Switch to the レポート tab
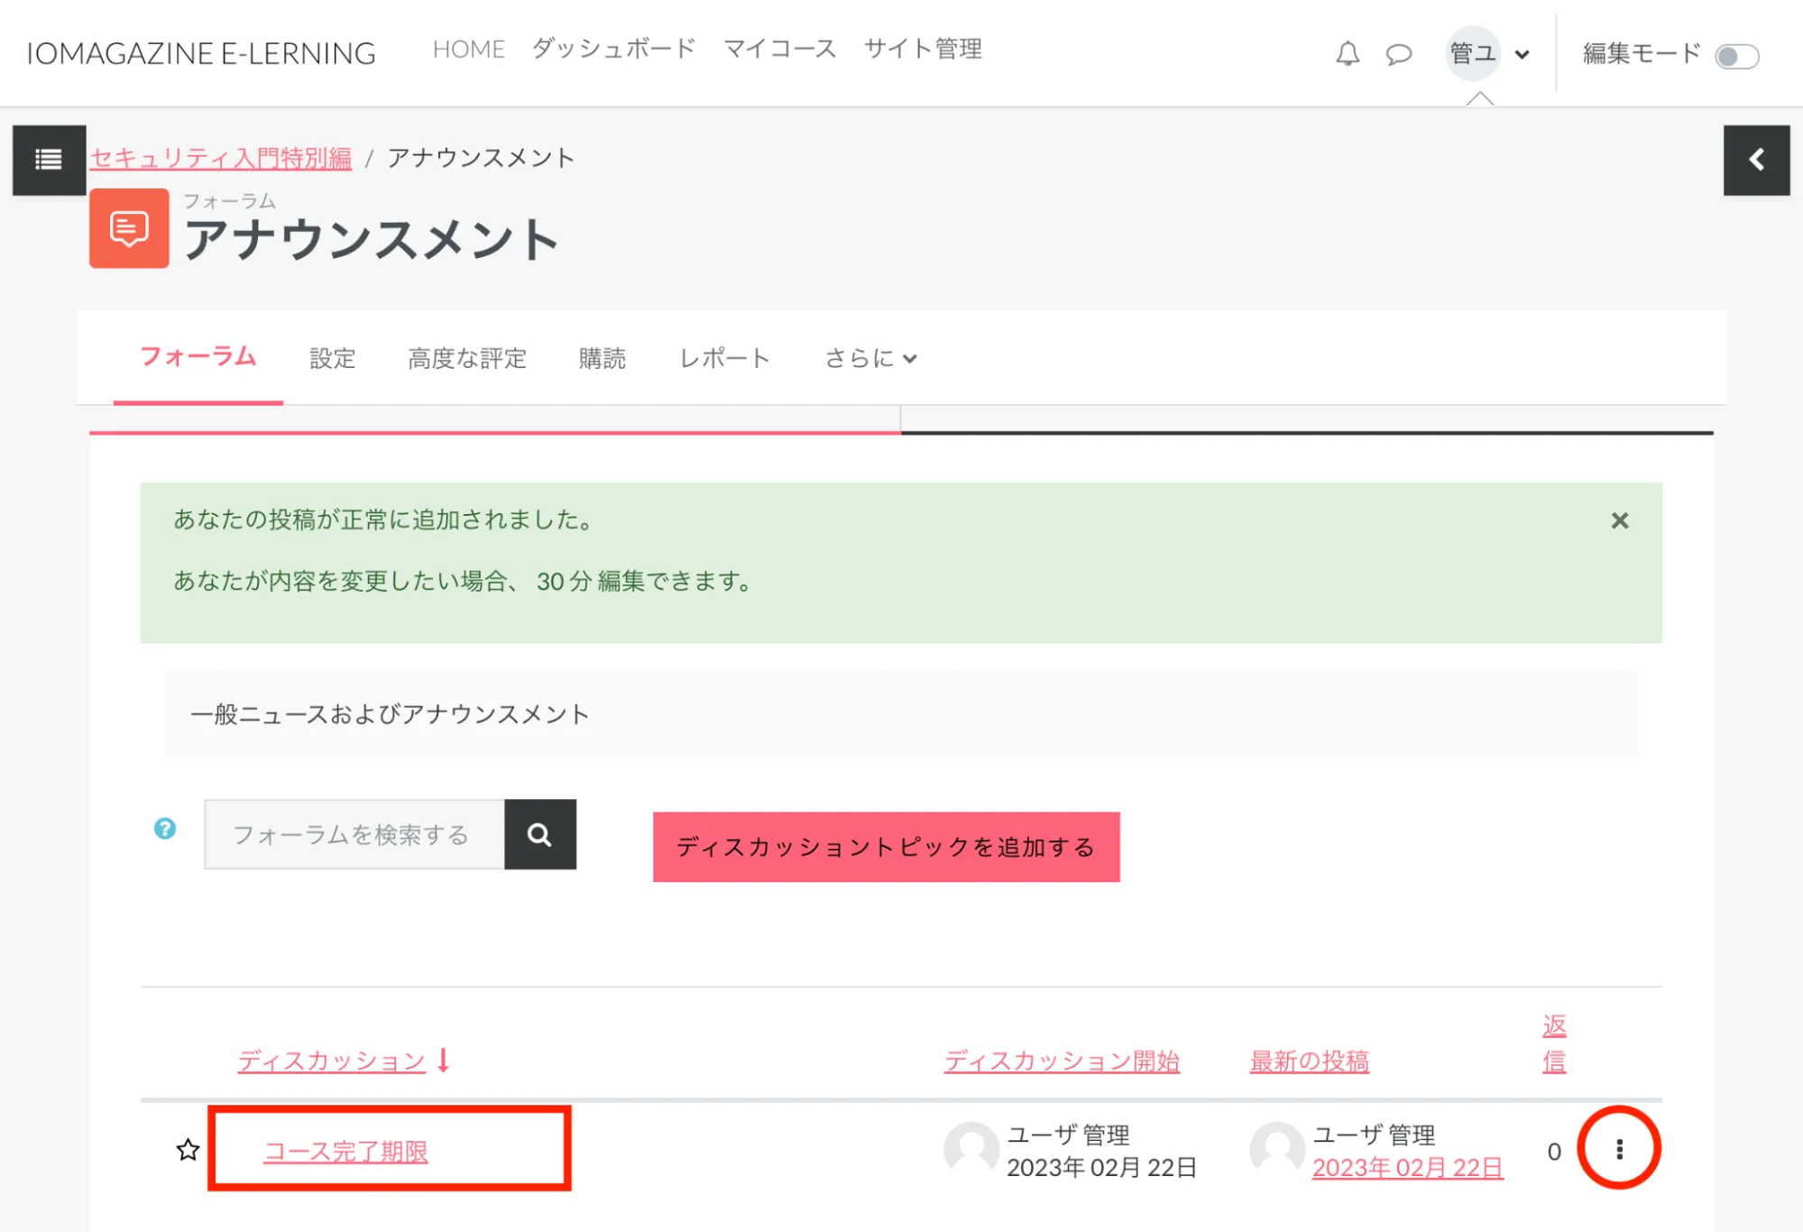 (x=724, y=358)
